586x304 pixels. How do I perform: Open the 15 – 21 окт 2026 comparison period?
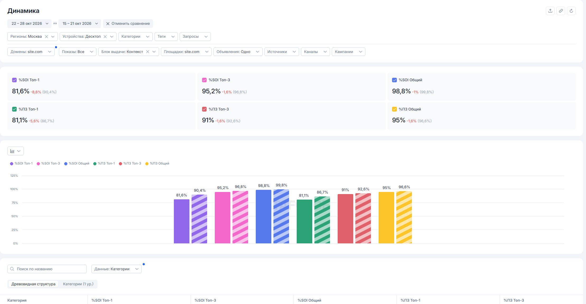click(x=80, y=23)
